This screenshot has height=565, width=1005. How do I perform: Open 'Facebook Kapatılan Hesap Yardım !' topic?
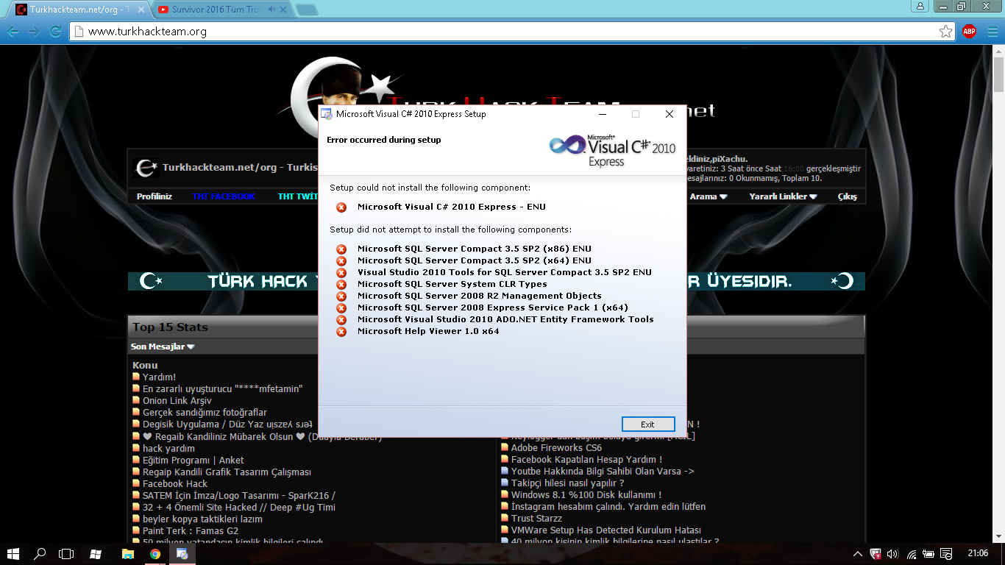[x=586, y=459]
